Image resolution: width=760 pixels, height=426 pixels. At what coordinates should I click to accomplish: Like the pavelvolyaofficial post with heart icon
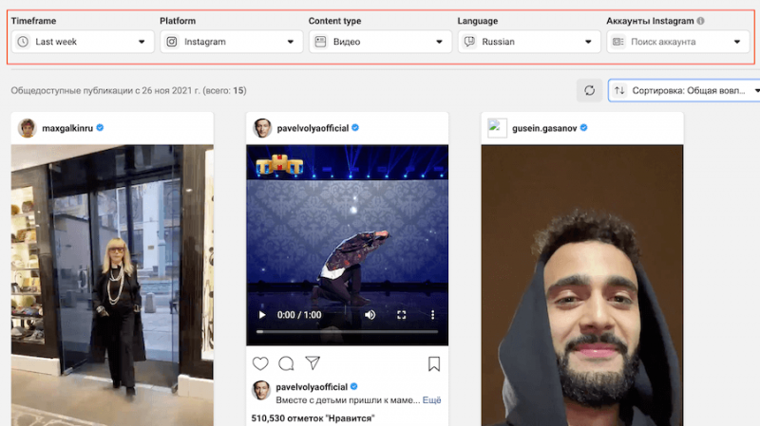pyautogui.click(x=260, y=363)
